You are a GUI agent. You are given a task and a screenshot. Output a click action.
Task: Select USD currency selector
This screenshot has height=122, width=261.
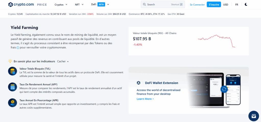pos(226,5)
